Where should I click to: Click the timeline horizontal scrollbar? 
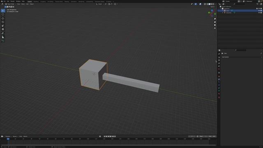(x=108, y=145)
